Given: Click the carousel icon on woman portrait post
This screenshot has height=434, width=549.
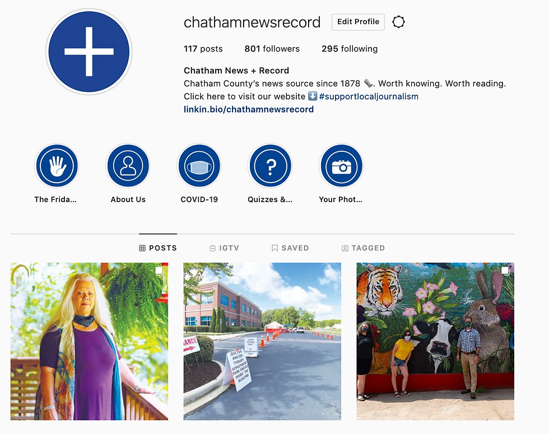Looking at the screenshot, I should point(159,270).
